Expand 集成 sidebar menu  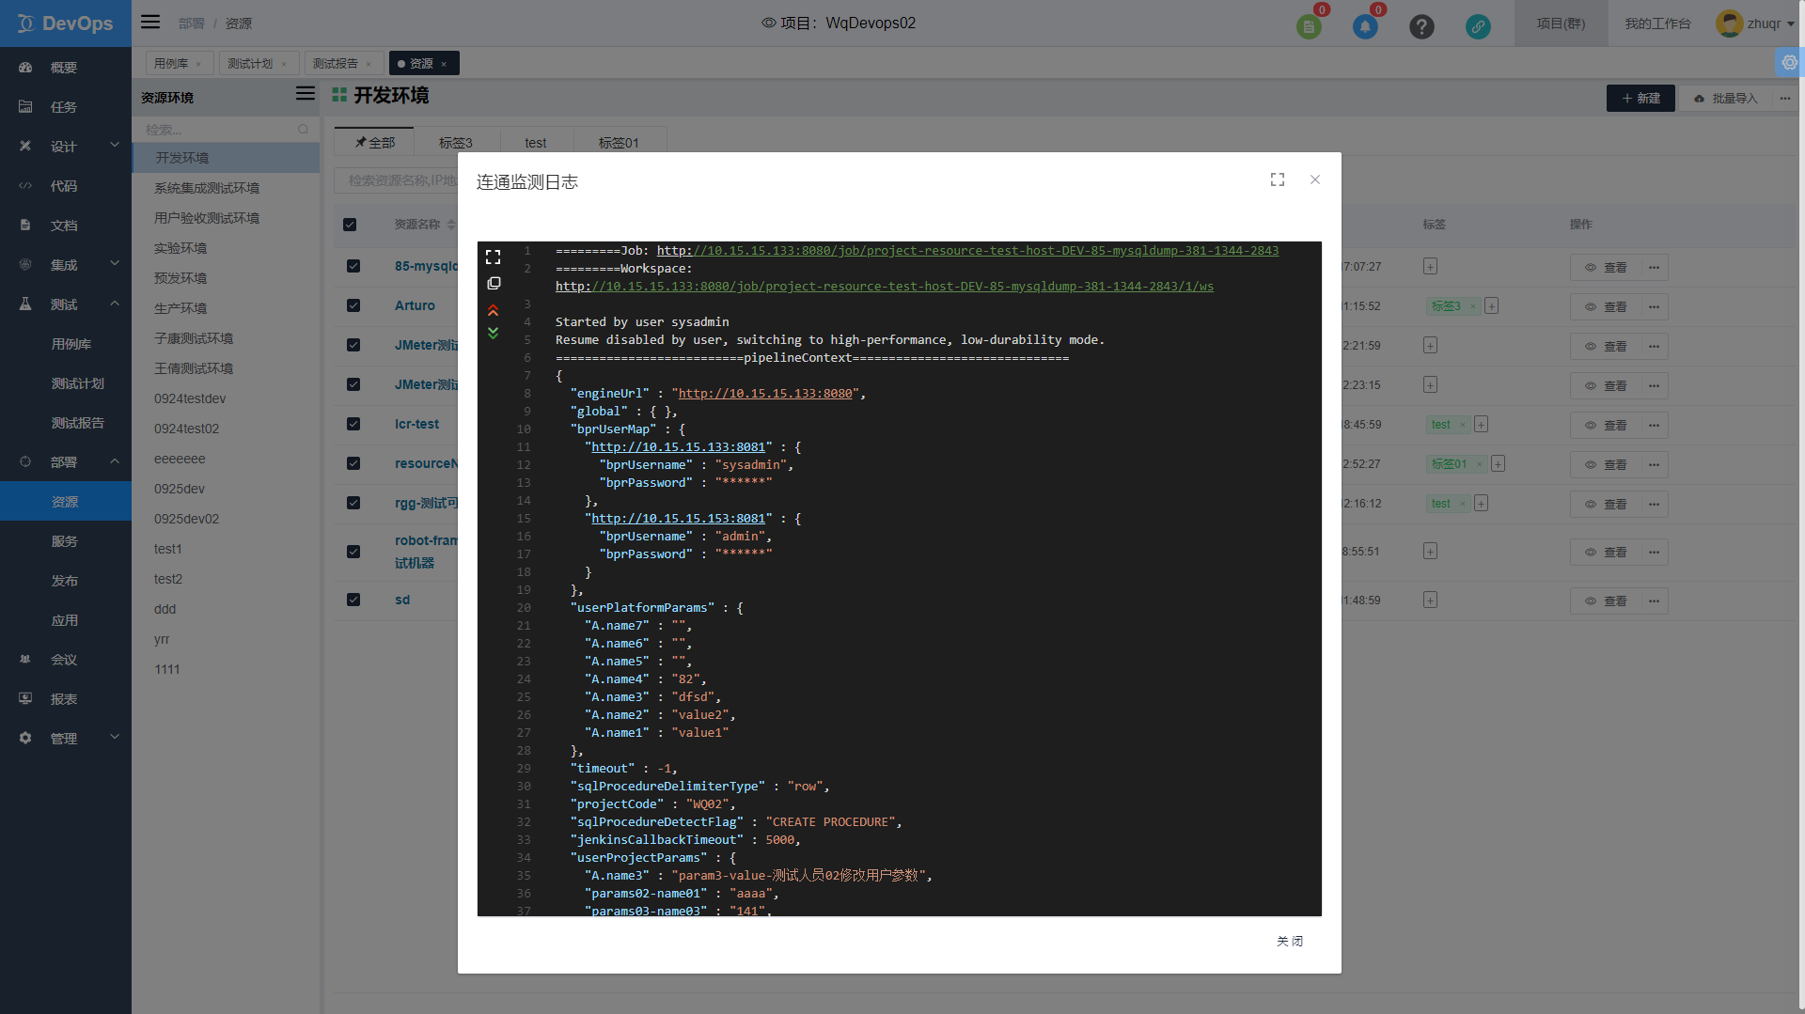click(x=66, y=265)
